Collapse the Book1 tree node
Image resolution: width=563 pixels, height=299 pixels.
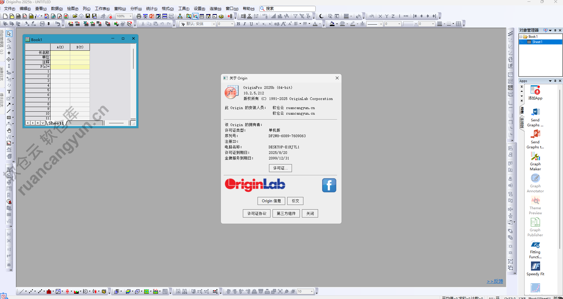click(521, 37)
